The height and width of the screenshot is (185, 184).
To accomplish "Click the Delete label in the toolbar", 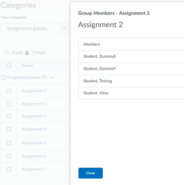I will (39, 52).
